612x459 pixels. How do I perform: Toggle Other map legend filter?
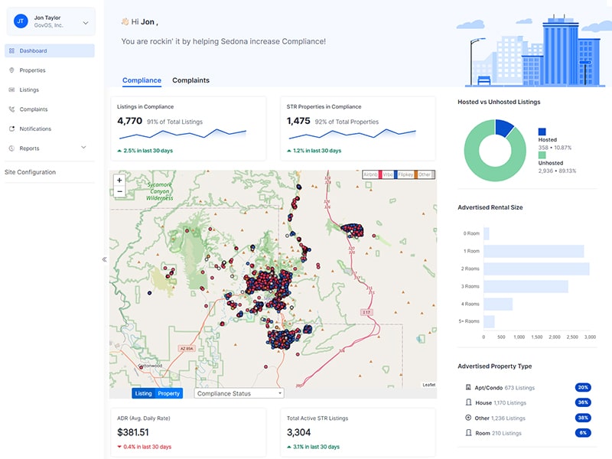tap(425, 174)
